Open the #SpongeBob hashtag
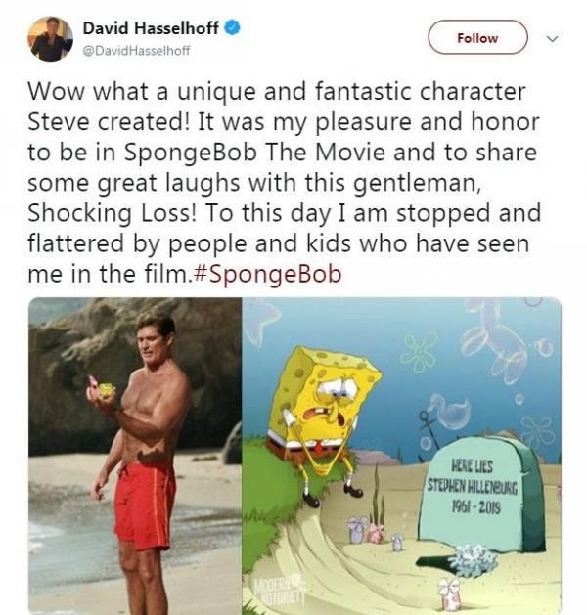 coord(268,274)
